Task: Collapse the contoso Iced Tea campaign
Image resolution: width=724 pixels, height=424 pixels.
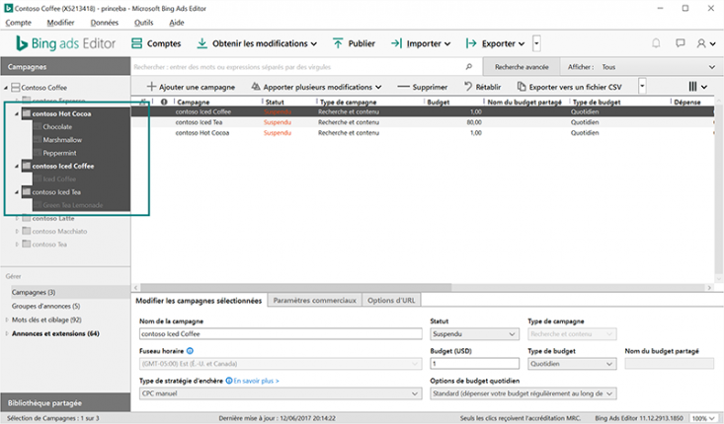Action: tap(17, 192)
